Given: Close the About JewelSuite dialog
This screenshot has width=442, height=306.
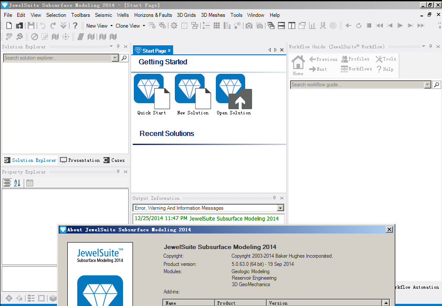Looking at the screenshot, I should (x=389, y=229).
